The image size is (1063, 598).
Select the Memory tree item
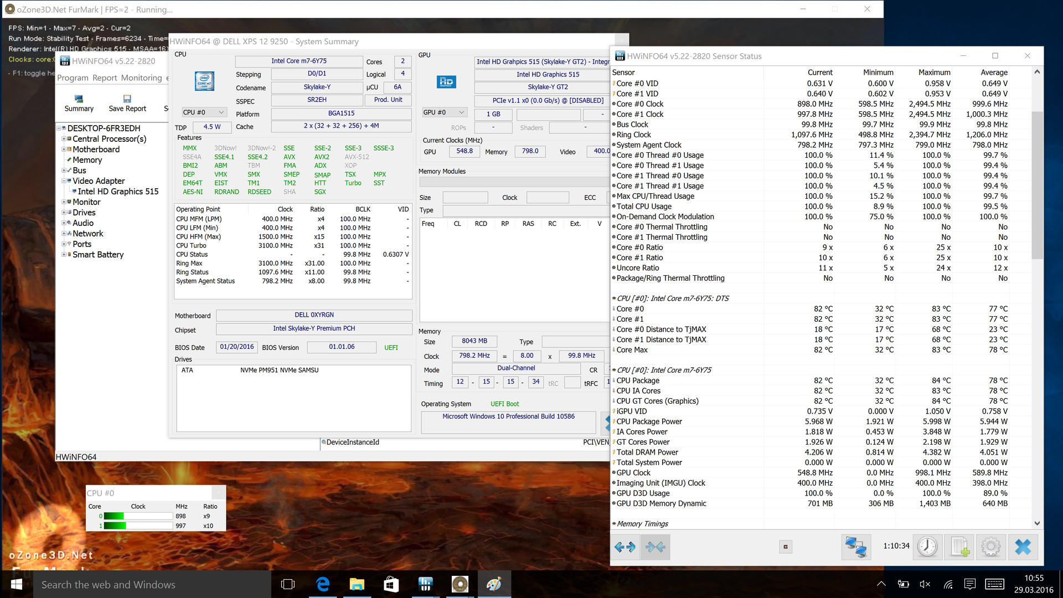point(87,160)
